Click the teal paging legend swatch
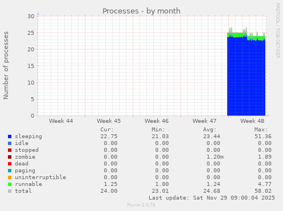Viewport: 283px width, 211px height. pyautogui.click(x=10, y=171)
